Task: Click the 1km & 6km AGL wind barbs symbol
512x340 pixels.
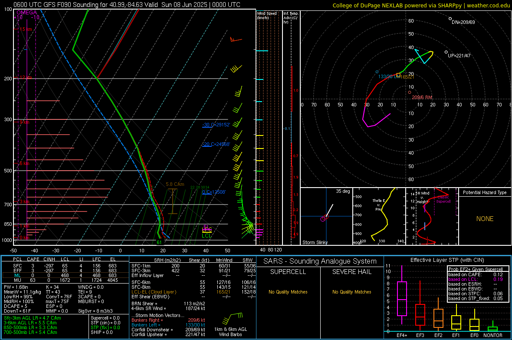Action: tap(233, 318)
